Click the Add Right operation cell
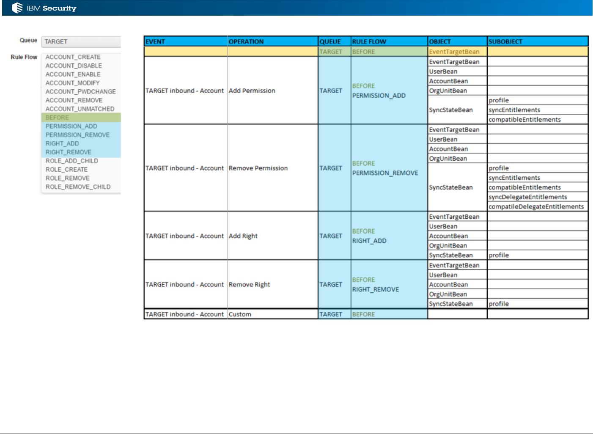This screenshot has height=434, width=593. click(273, 236)
